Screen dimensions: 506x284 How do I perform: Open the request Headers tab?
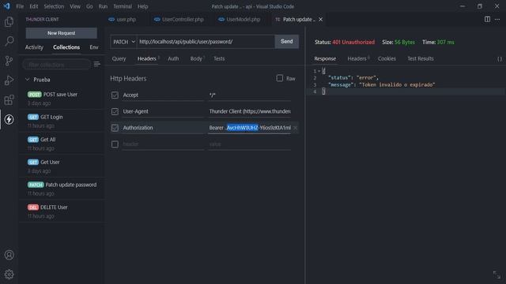pos(148,58)
